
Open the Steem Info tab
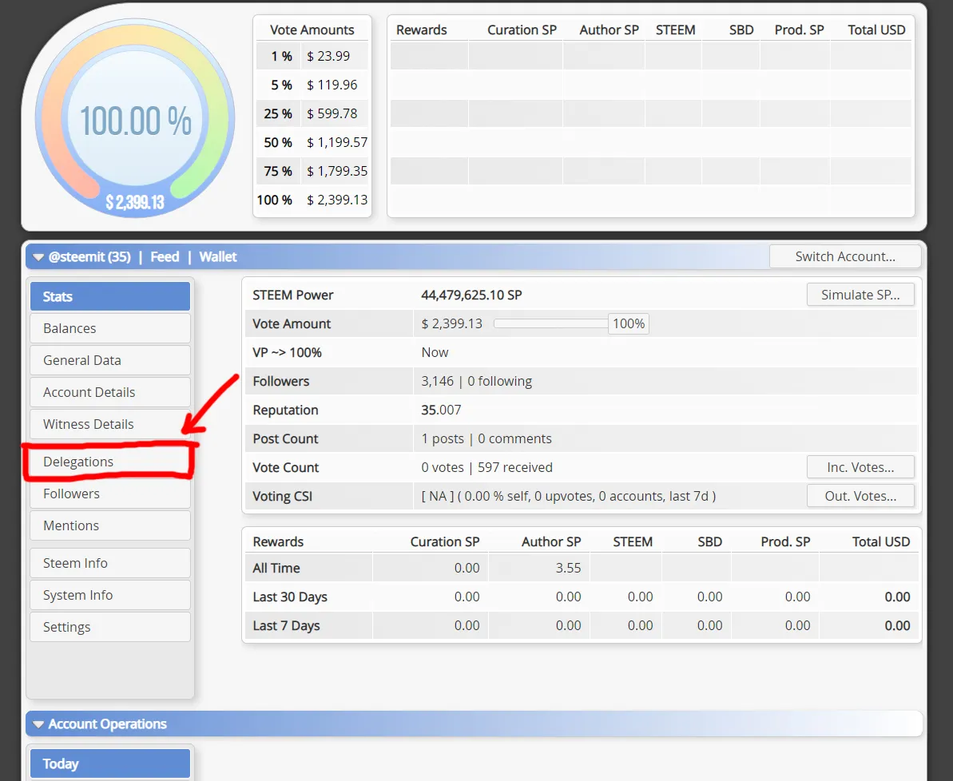[110, 564]
